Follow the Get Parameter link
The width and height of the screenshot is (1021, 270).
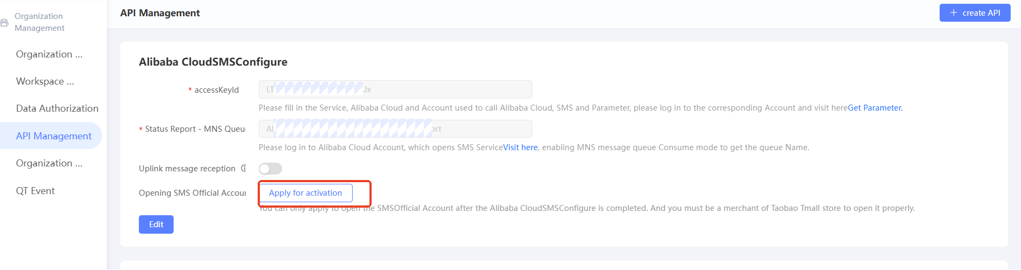click(x=875, y=108)
